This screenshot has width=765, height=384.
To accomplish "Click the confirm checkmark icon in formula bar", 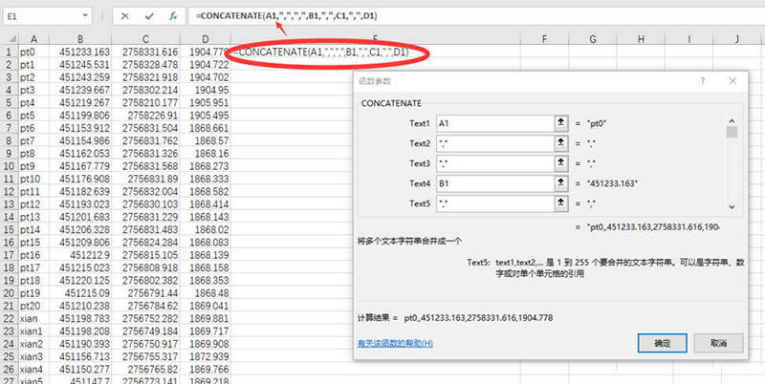I will 149,16.
